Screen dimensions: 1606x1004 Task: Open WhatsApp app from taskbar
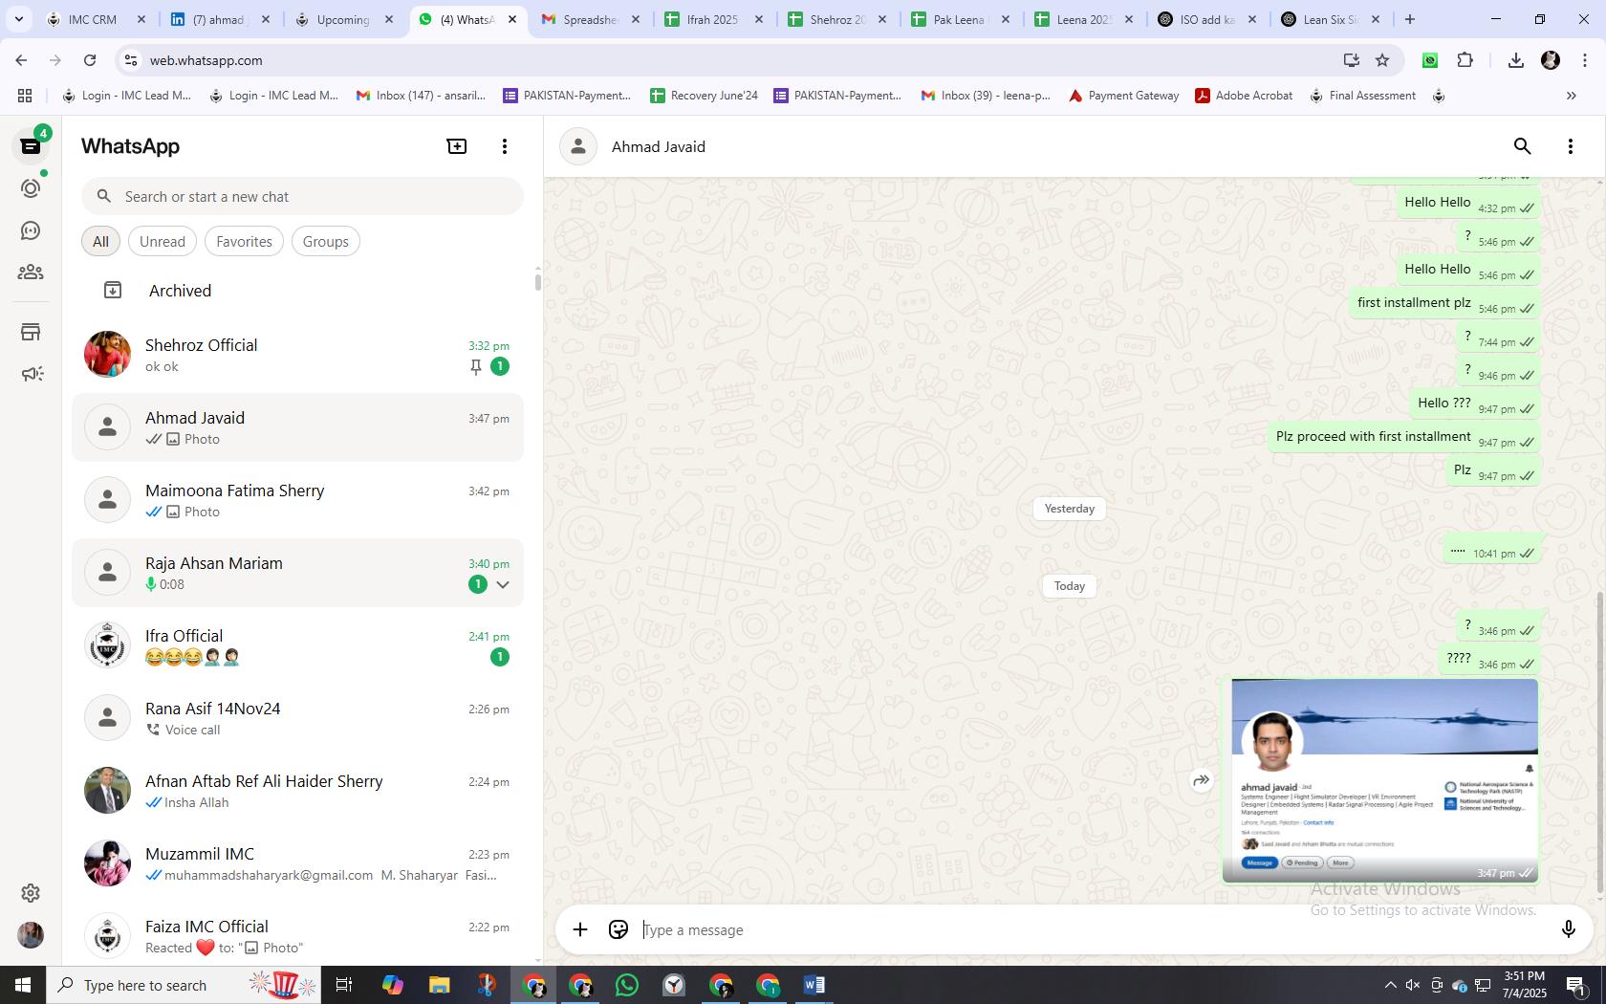point(627,985)
